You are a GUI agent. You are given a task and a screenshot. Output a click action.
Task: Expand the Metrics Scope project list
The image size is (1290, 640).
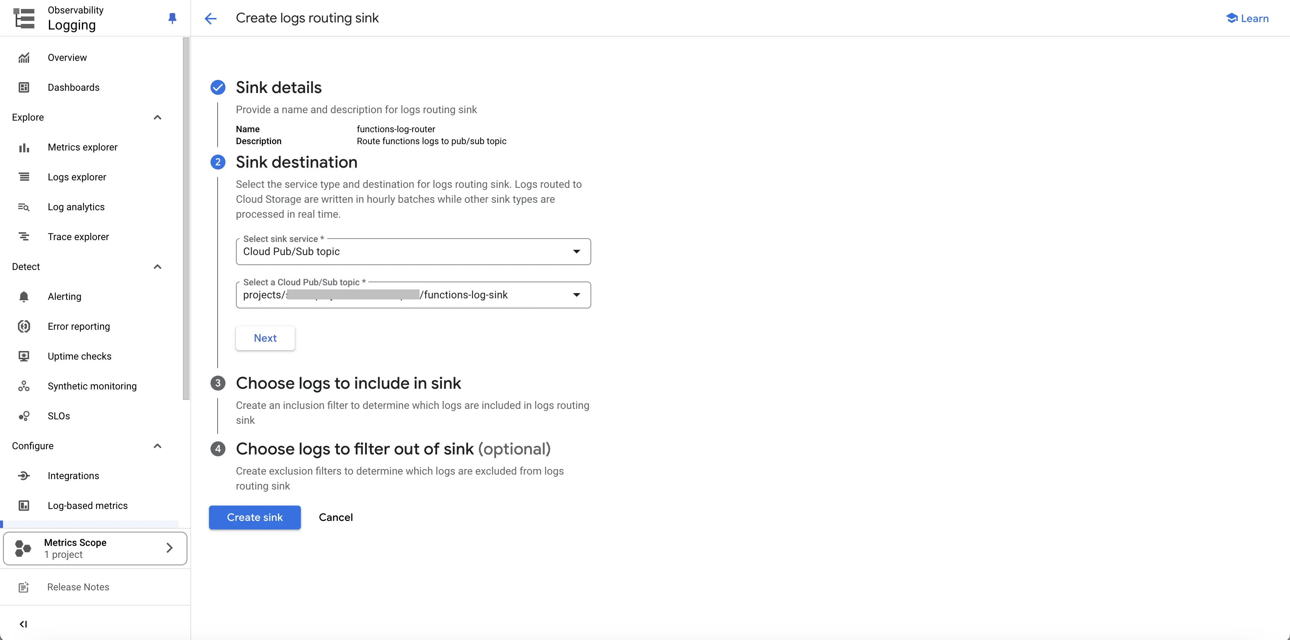[168, 548]
